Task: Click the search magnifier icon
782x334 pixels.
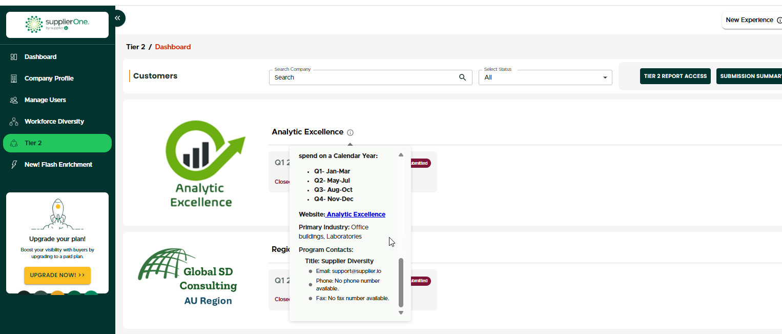Action: (462, 77)
